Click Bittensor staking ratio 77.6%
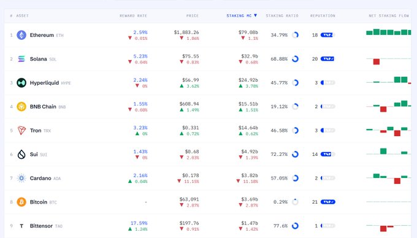Screen dimensions: 417x238 click(x=281, y=226)
